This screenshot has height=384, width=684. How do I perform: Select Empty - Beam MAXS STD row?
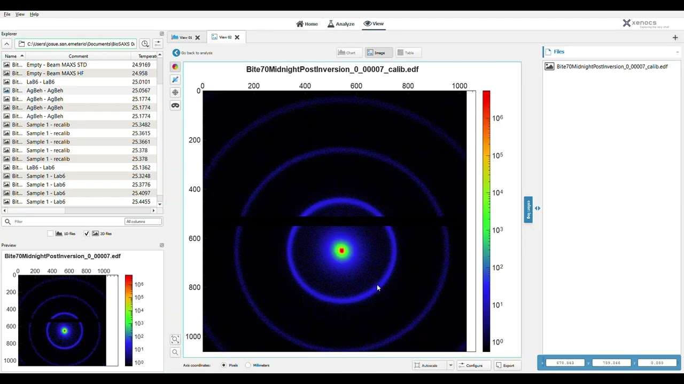click(79, 65)
